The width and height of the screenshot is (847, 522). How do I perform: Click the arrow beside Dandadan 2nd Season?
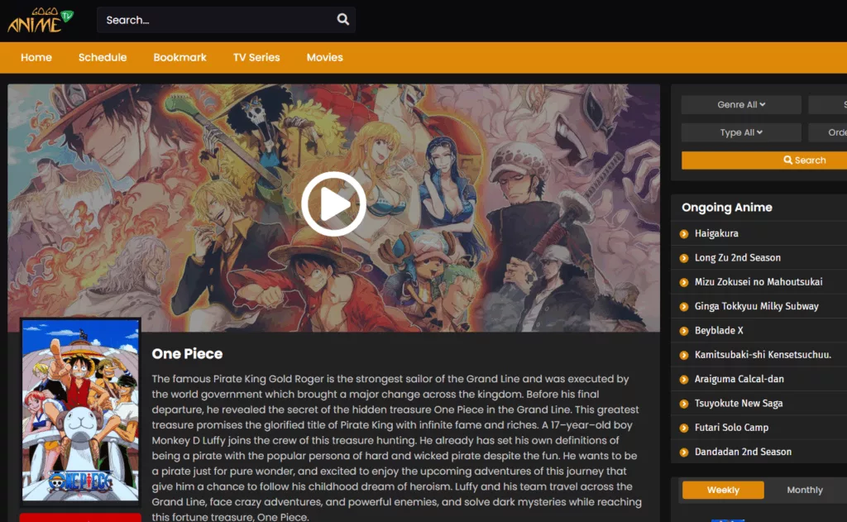[x=682, y=452]
